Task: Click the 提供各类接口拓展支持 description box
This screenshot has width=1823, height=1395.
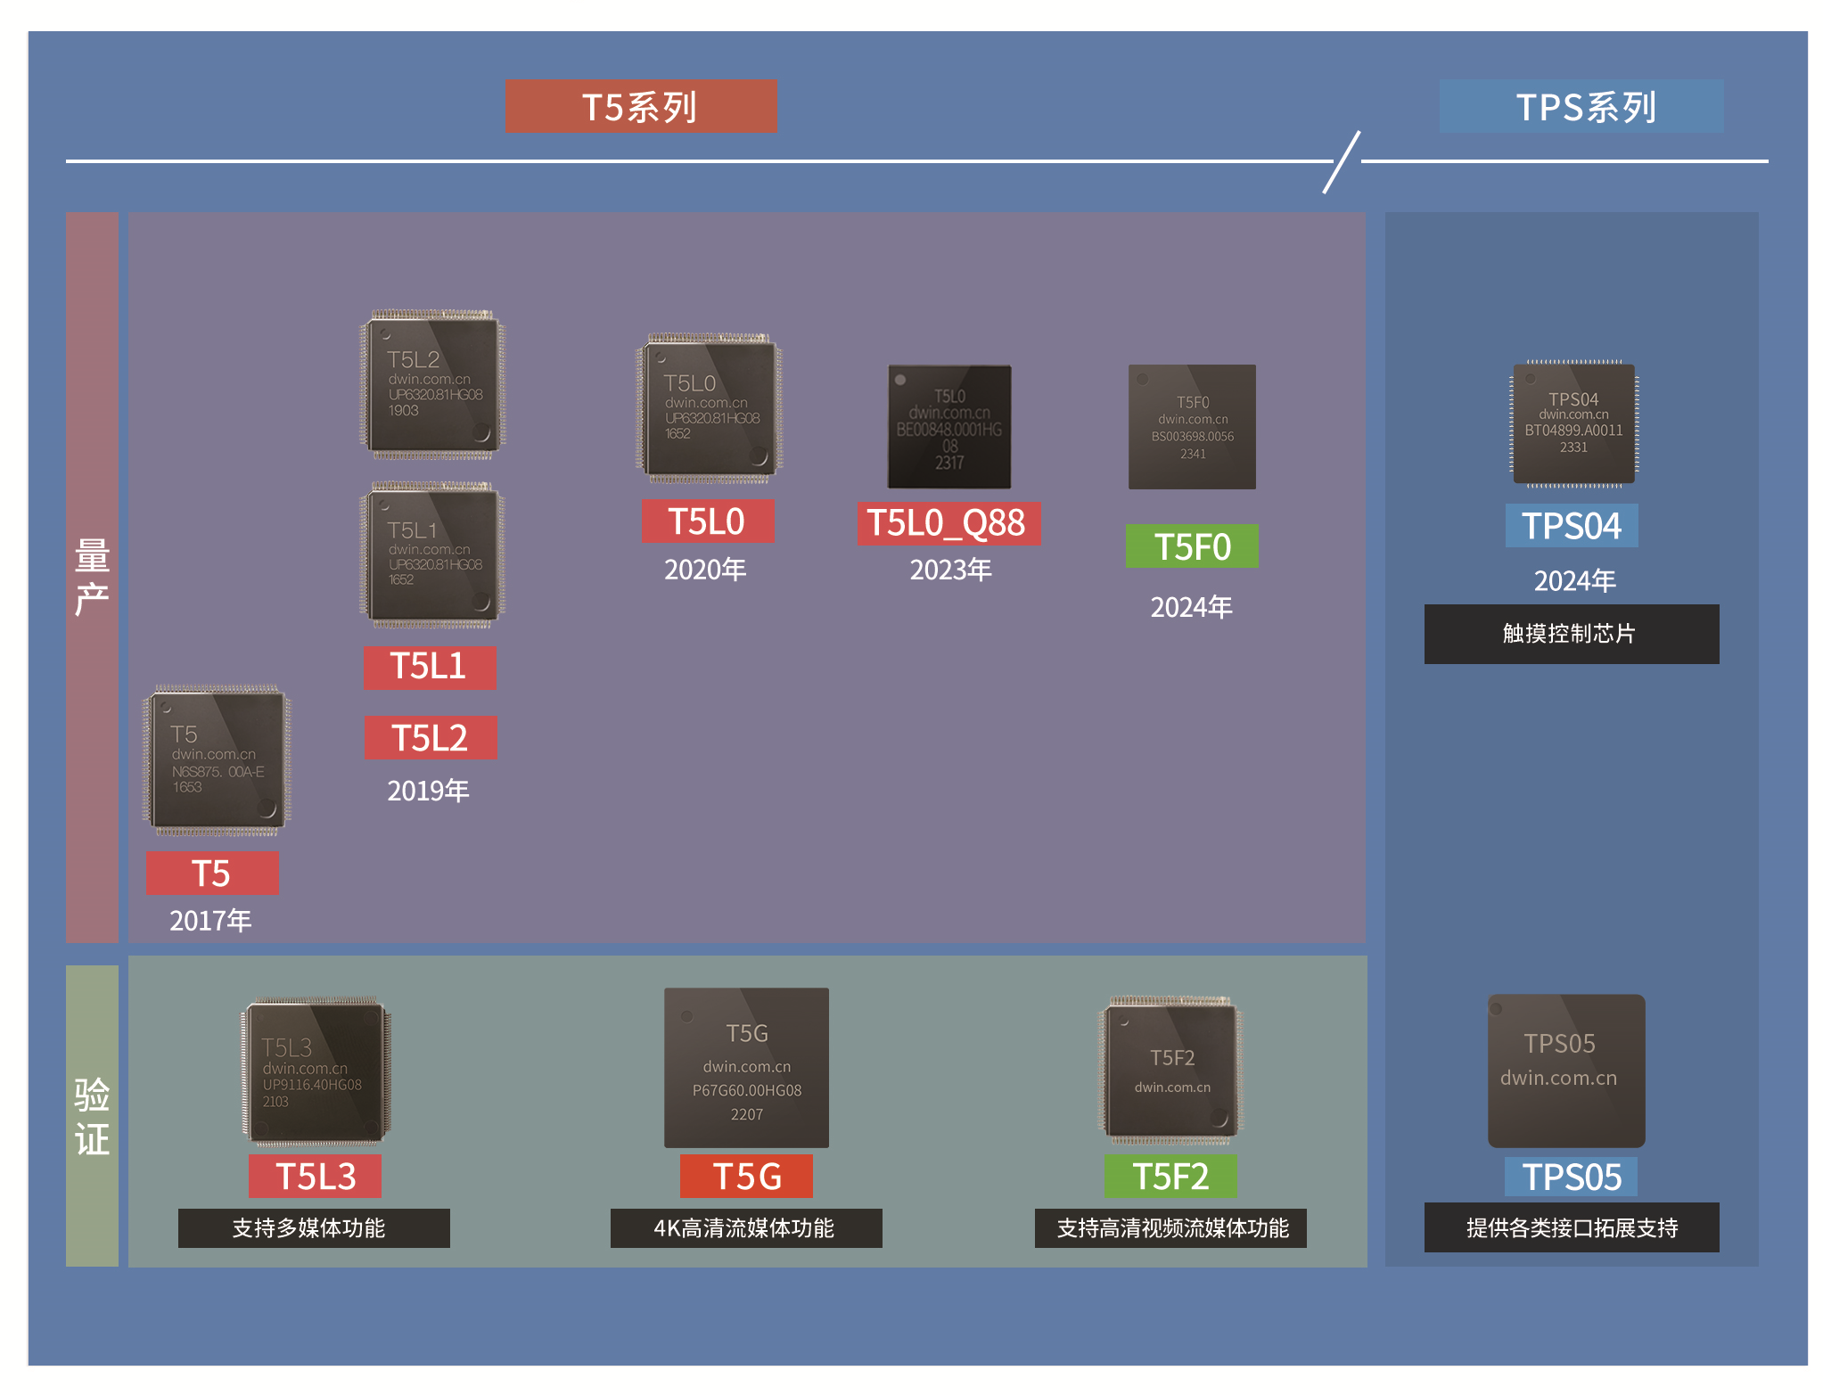Action: pos(1572,1227)
